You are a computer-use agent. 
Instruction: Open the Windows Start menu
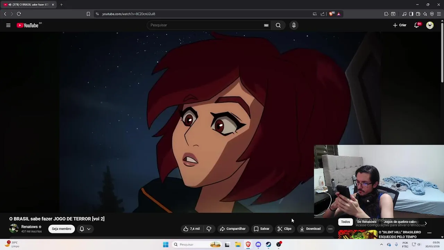coord(165,244)
